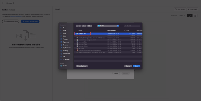Click the iphone_air.jpg file row
Viewport: 201px width, 101px height.
click(108, 46)
